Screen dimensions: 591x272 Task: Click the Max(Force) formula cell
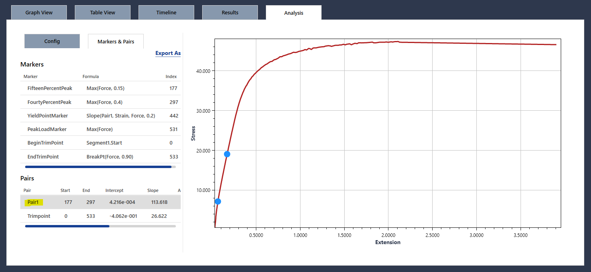[100, 129]
